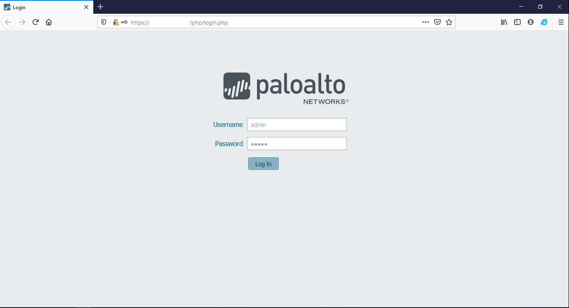Open saved logins key icon

pyautogui.click(x=124, y=22)
